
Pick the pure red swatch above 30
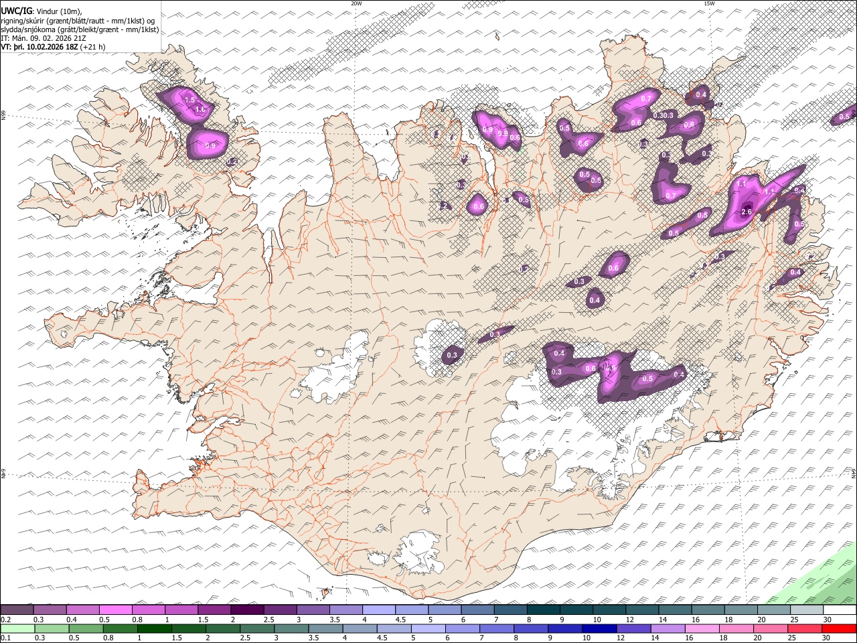(x=839, y=628)
